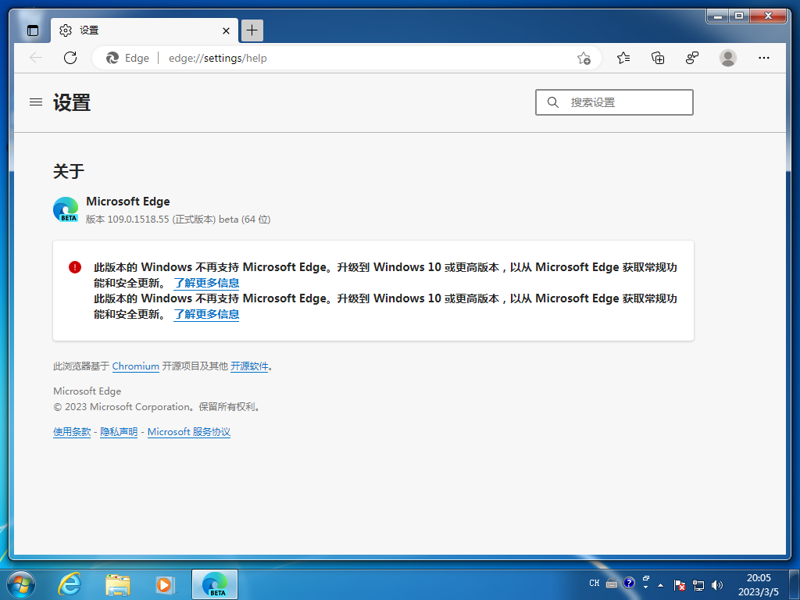Click the volume speaker tray icon

point(717,585)
